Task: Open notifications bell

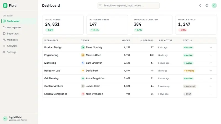Action: pos(200,6)
